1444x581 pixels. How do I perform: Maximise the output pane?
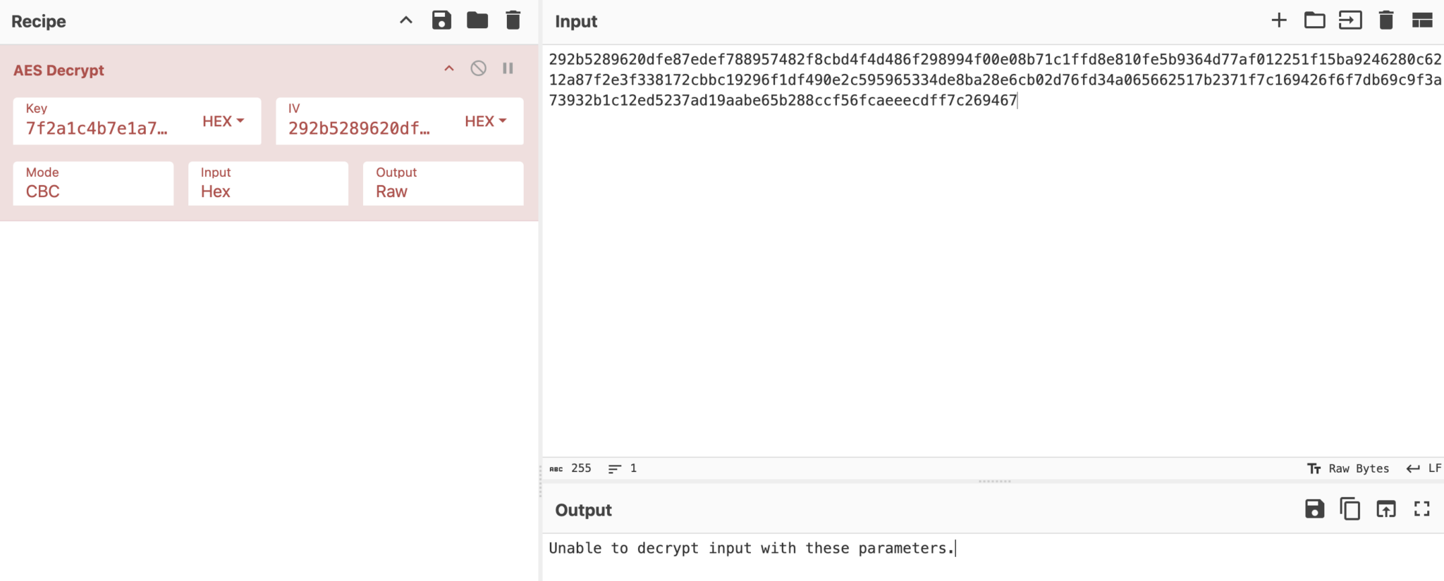click(1422, 508)
